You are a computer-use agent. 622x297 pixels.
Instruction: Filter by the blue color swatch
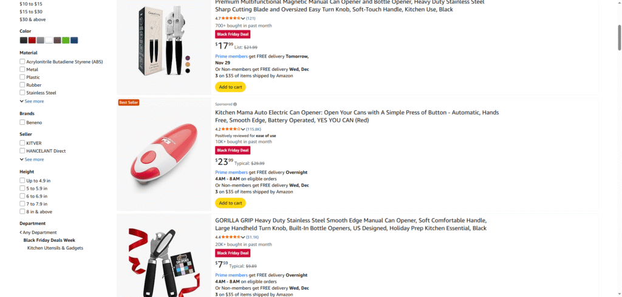click(x=74, y=40)
